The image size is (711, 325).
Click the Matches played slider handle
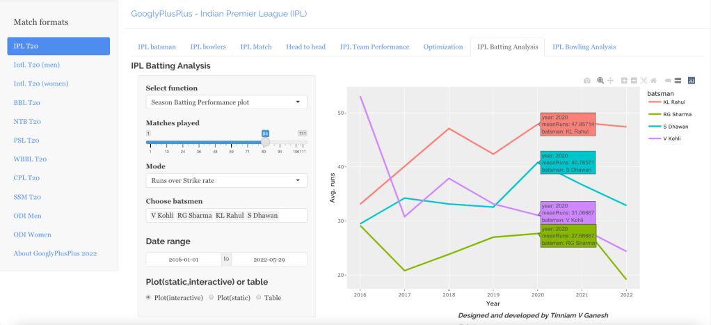click(265, 142)
